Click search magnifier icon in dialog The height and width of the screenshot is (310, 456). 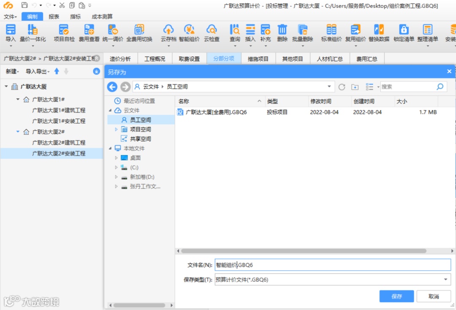[440, 87]
